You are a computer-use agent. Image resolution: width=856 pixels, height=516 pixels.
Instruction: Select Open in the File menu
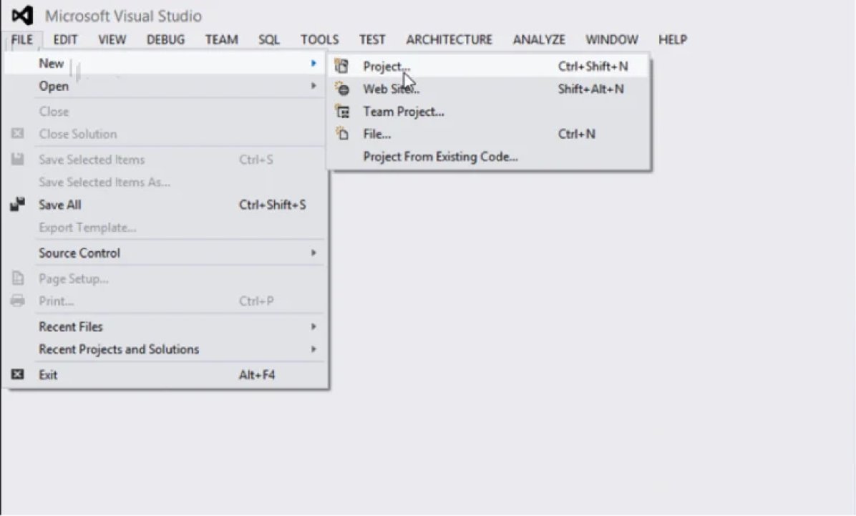[x=165, y=86]
